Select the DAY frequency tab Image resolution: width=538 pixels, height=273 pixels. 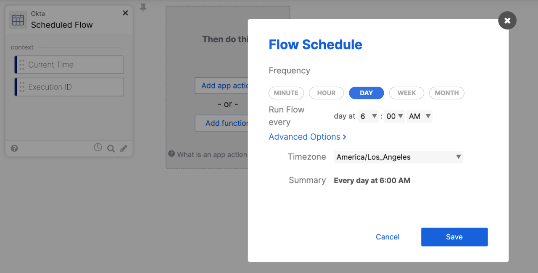tap(366, 93)
